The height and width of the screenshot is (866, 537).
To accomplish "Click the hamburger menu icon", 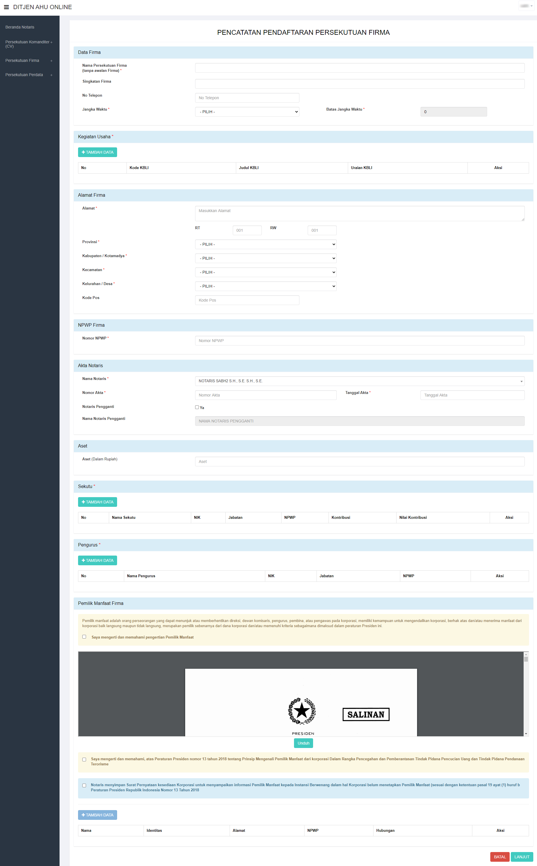I will tap(6, 7).
